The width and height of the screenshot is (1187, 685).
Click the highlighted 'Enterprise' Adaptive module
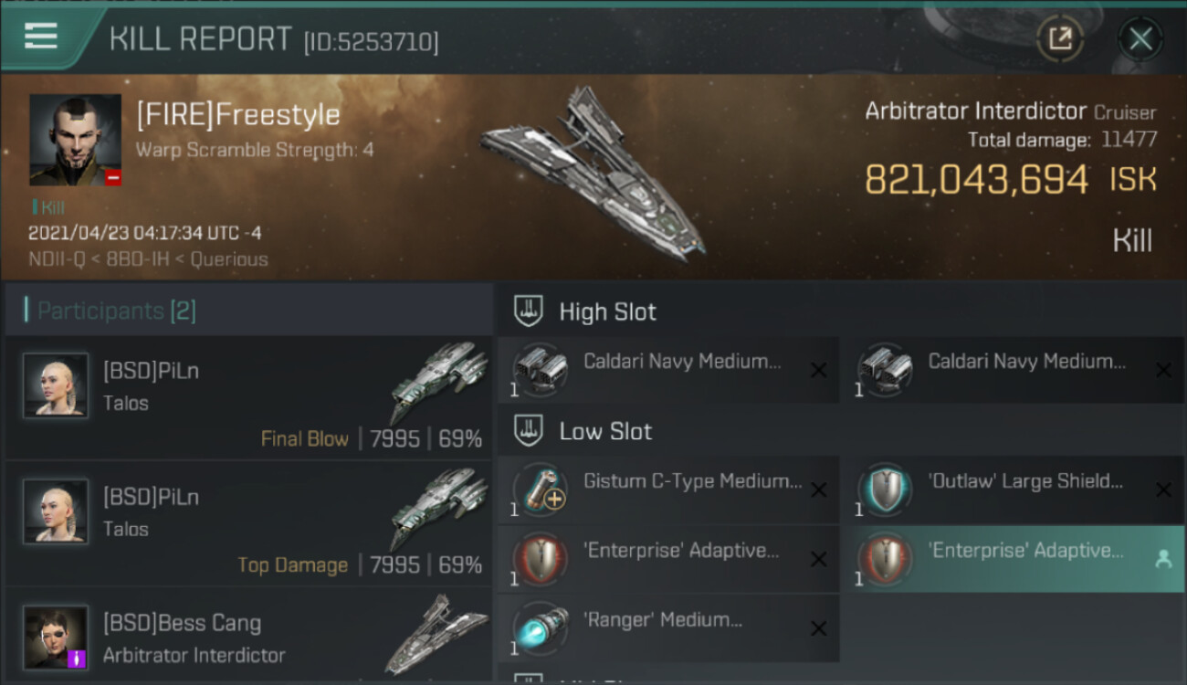[1013, 559]
